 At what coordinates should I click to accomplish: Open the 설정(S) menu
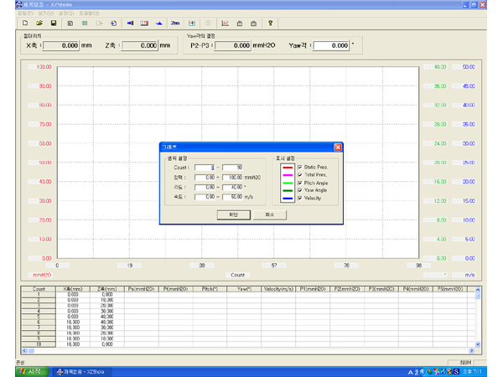(68, 13)
